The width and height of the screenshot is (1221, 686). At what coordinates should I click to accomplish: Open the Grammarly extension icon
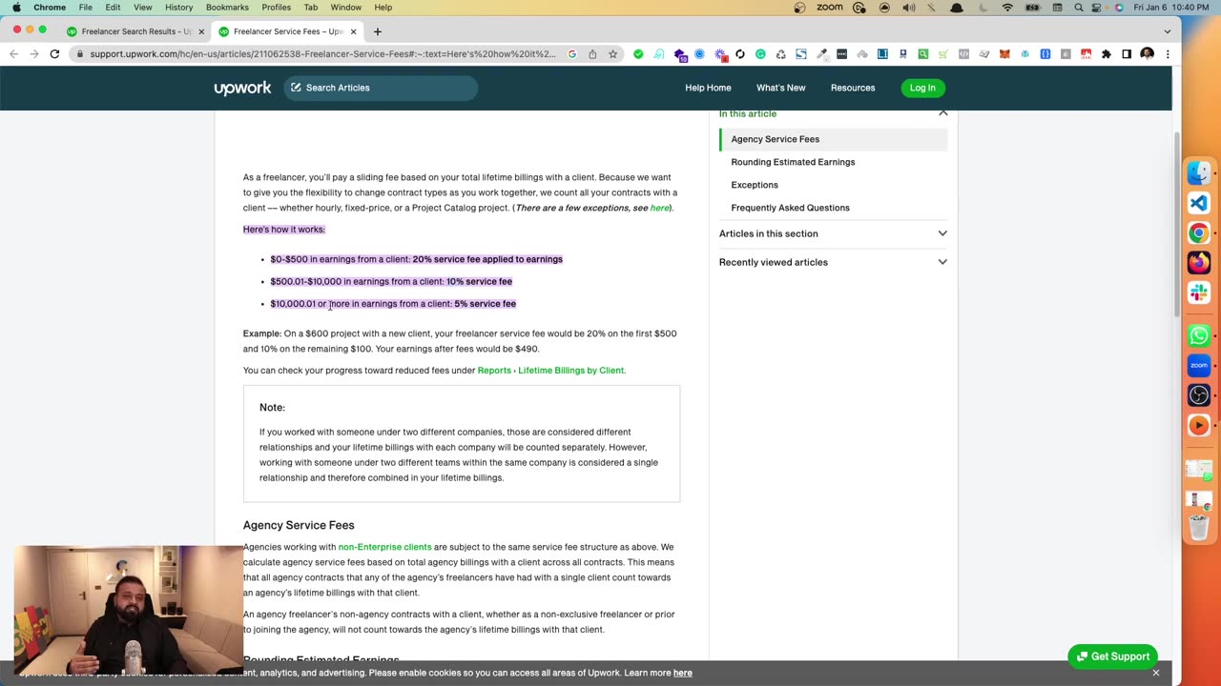760,54
